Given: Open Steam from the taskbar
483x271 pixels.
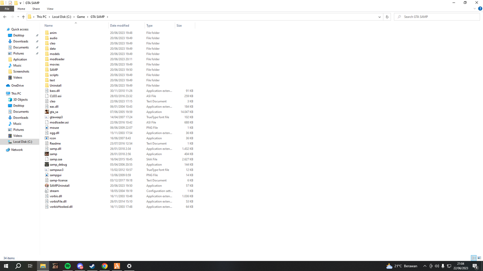Looking at the screenshot, I should point(92,266).
